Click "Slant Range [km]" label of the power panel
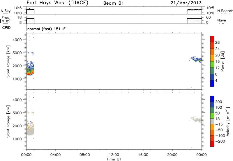233x161 pixels. coord(8,61)
